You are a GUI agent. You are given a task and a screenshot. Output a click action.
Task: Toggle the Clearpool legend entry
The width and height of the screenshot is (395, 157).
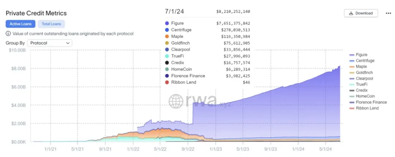click(x=364, y=78)
